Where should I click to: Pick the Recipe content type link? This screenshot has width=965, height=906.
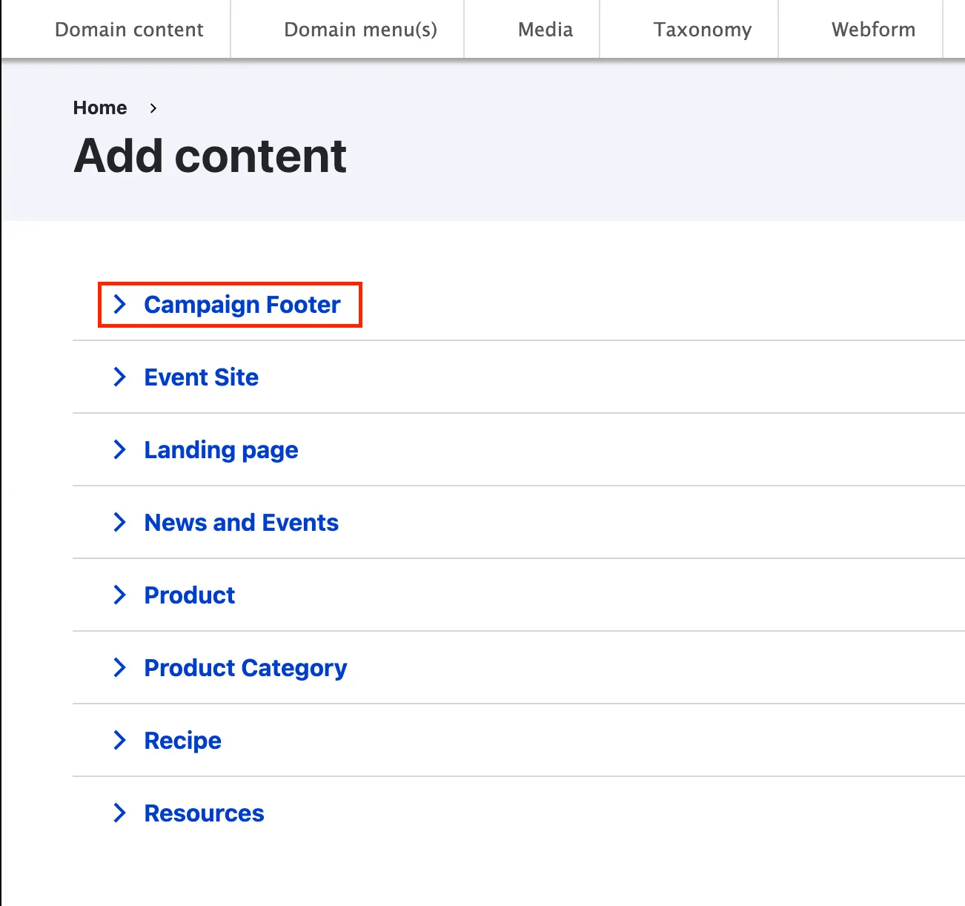tap(182, 741)
